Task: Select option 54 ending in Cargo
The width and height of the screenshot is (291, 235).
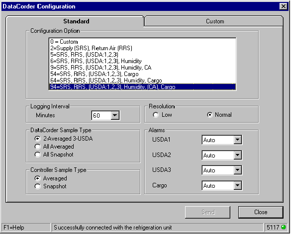Action: 142,74
